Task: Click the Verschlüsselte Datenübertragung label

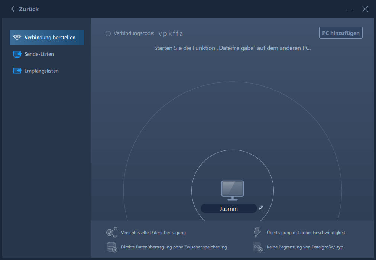Action: click(x=153, y=233)
